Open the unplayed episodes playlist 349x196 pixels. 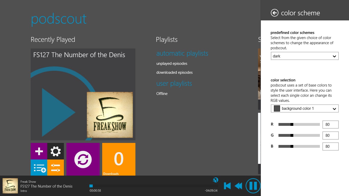[x=172, y=64]
